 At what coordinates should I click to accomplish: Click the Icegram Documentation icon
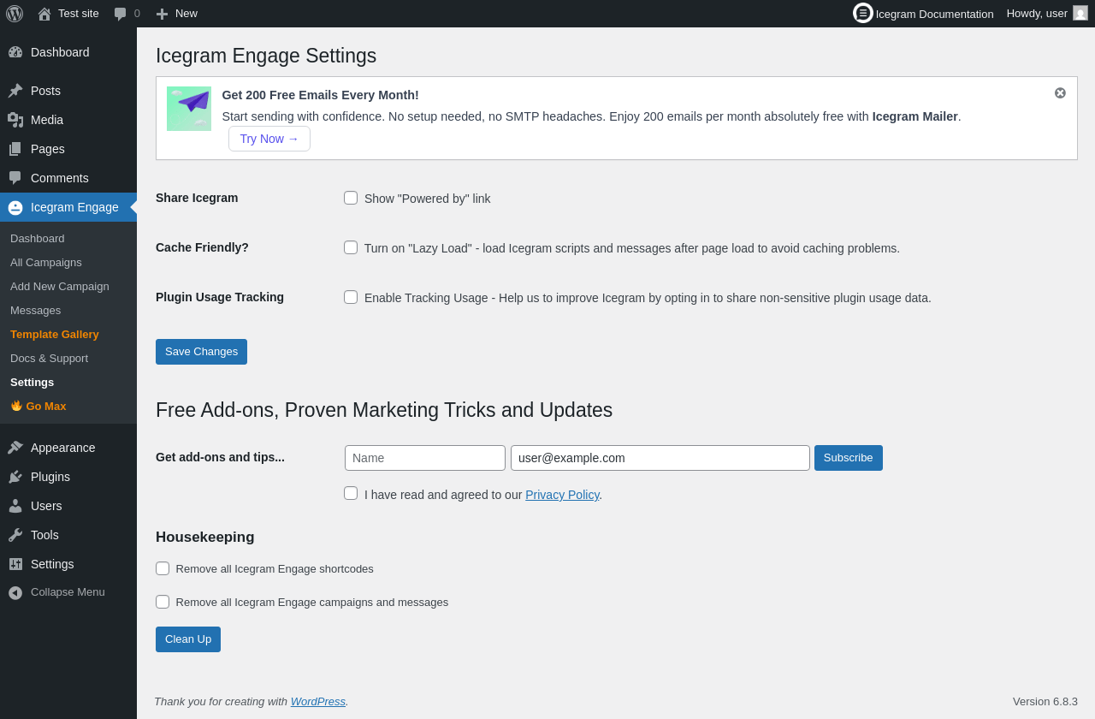[x=863, y=13]
